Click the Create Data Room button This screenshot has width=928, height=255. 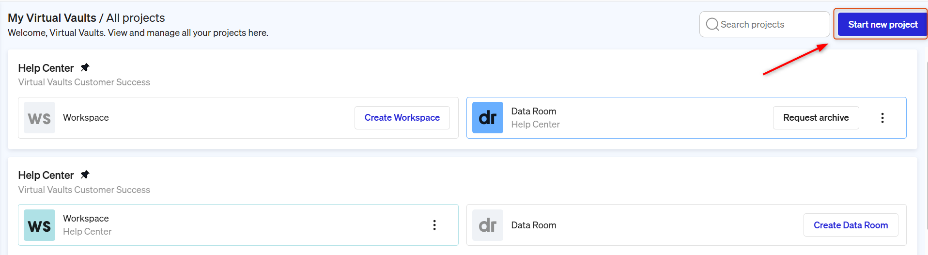tap(851, 225)
